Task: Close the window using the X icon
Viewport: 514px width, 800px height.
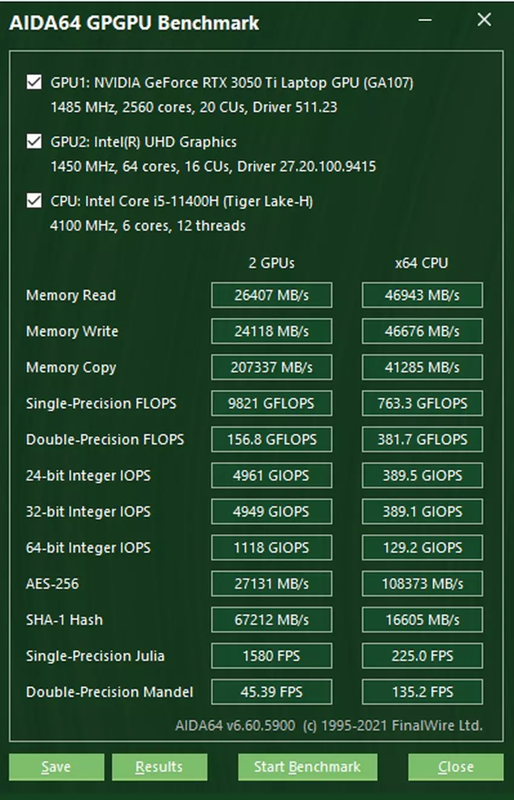Action: 484,20
